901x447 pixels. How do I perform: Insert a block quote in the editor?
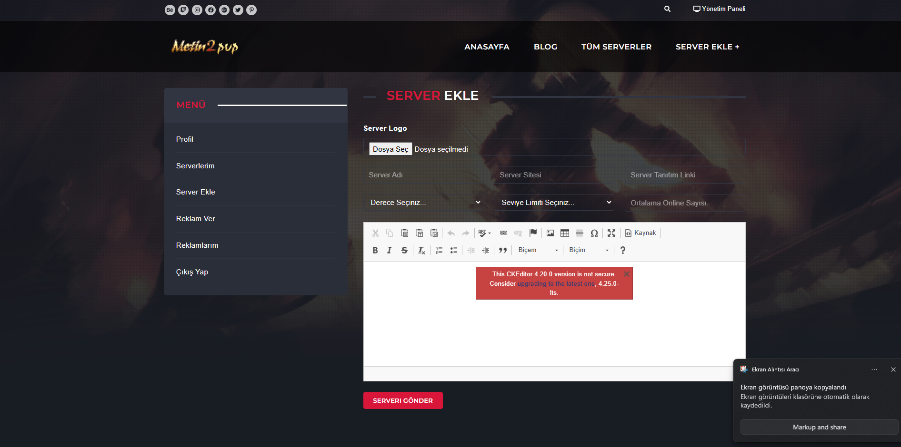click(503, 250)
